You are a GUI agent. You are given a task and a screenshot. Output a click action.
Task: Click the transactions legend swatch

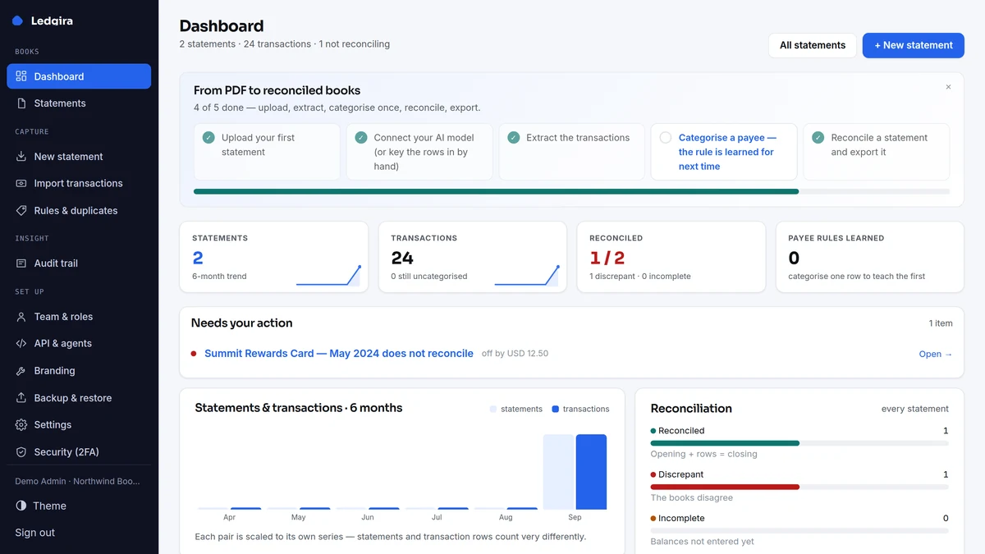coord(556,409)
